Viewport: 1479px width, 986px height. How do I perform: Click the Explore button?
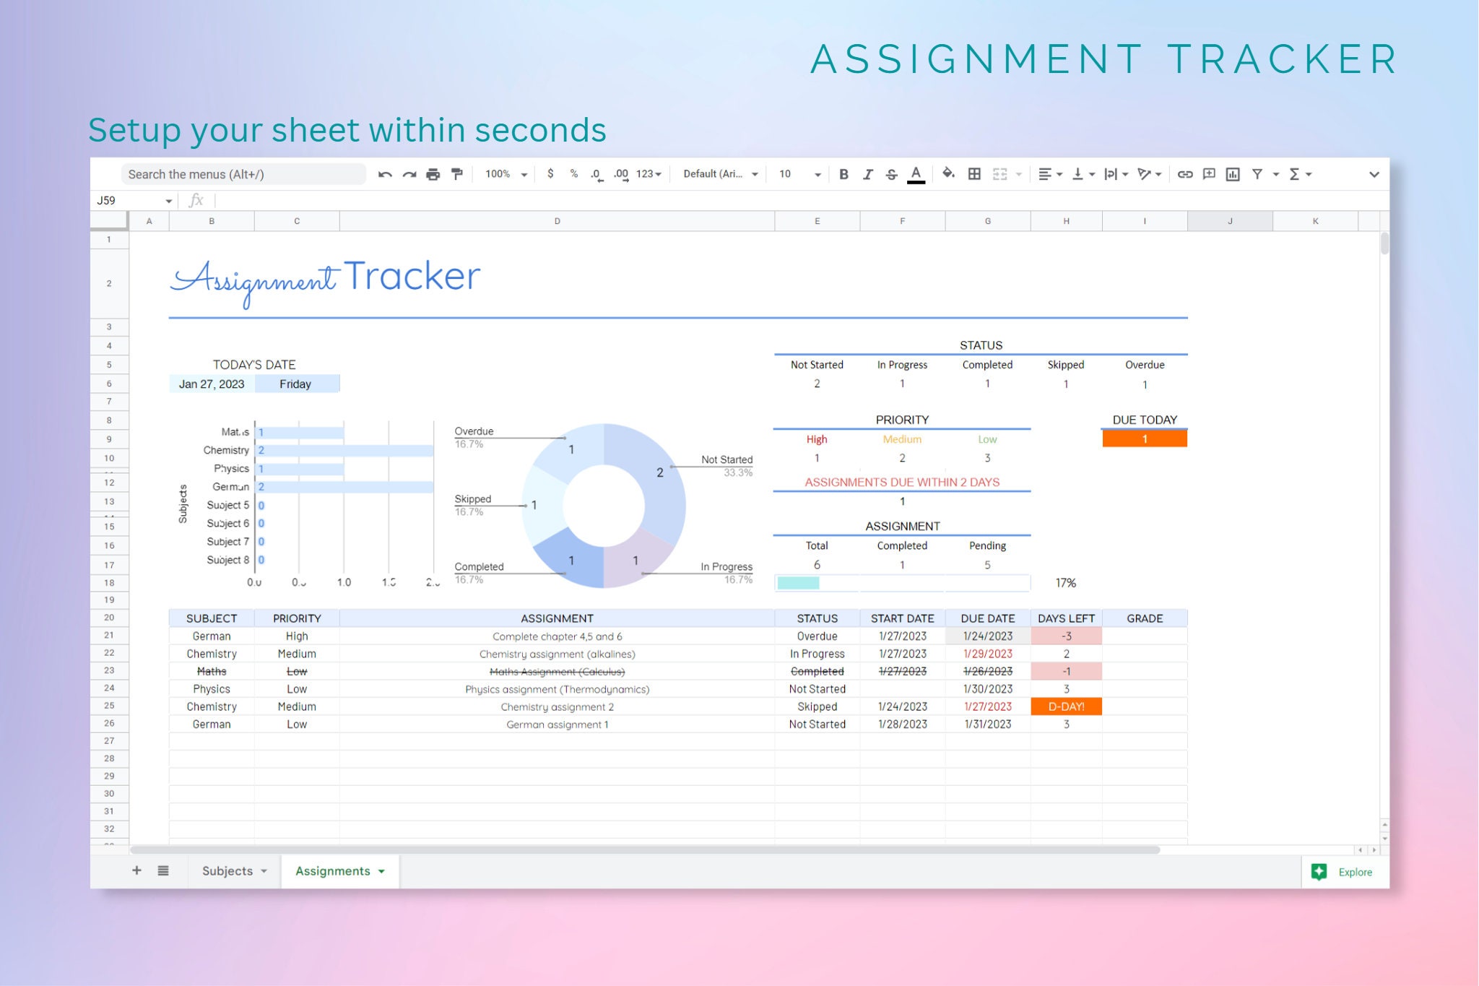1344,872
